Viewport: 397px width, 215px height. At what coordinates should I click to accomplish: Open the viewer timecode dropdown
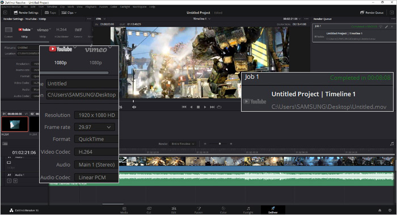pos(292,19)
